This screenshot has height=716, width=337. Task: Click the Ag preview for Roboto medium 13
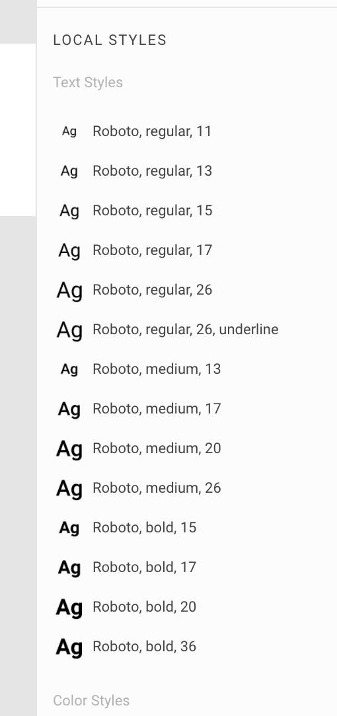click(69, 369)
